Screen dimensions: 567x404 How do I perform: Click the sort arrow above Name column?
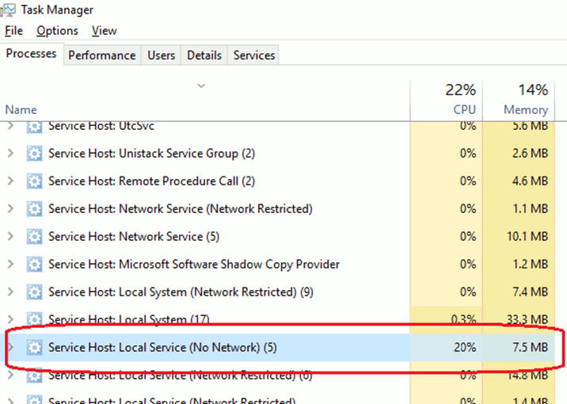coord(201,86)
